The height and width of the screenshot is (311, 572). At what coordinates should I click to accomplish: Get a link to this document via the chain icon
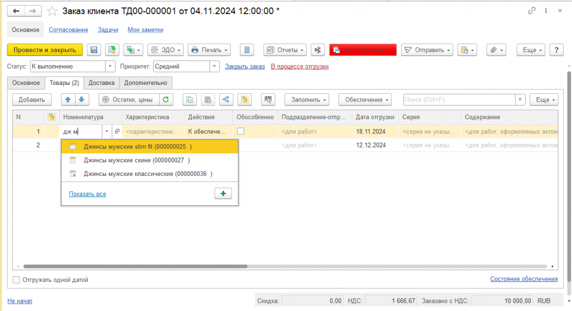point(532,11)
